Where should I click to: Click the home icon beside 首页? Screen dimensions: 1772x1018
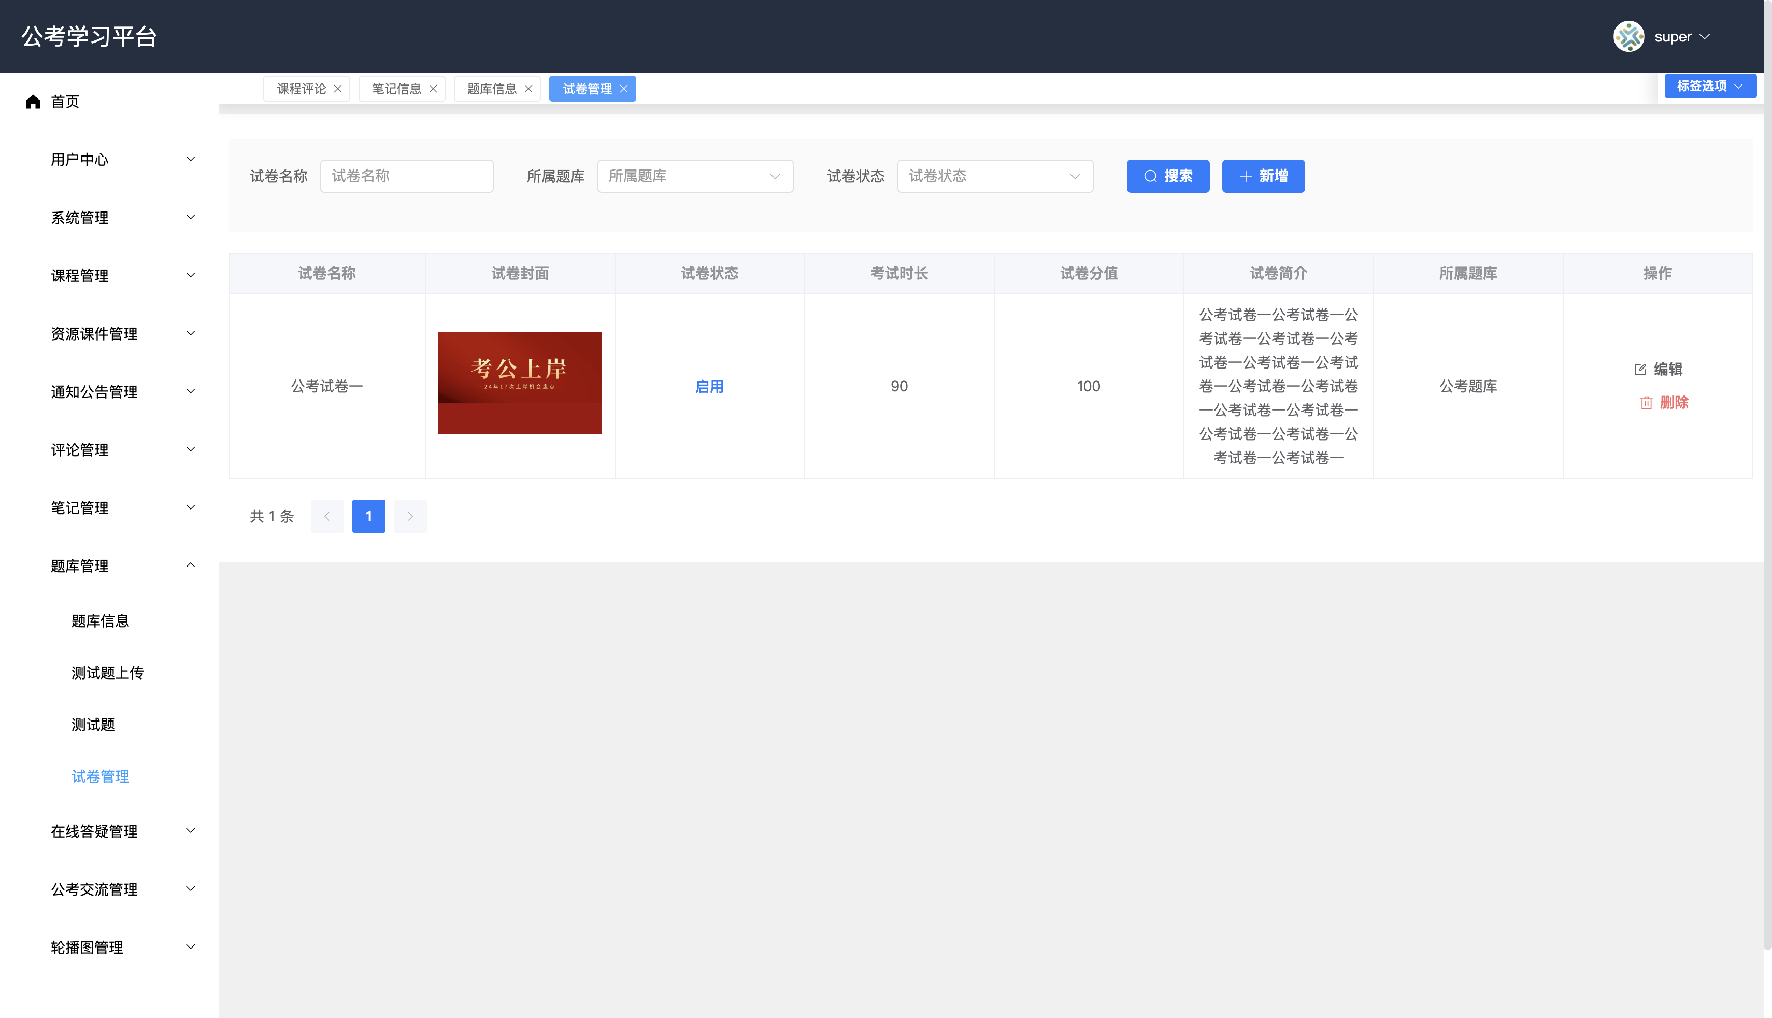[33, 102]
